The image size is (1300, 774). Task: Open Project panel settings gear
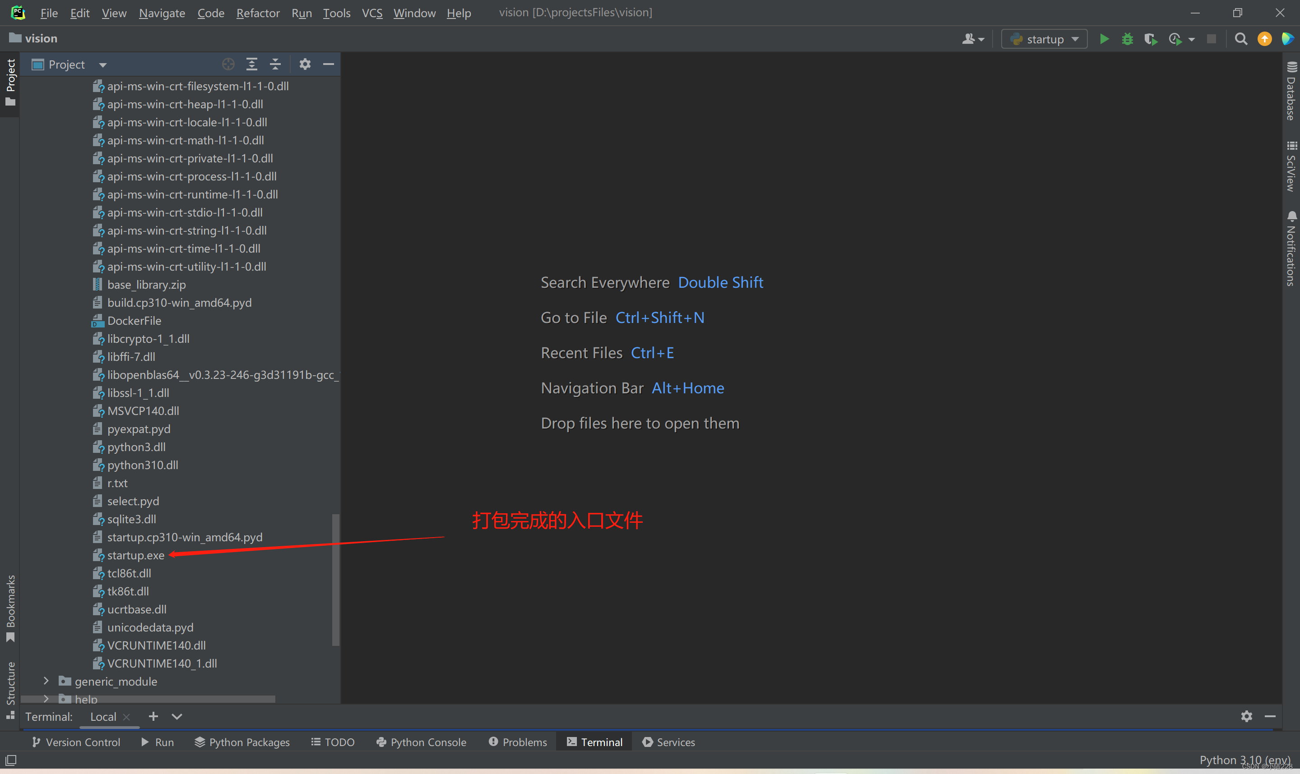[305, 64]
